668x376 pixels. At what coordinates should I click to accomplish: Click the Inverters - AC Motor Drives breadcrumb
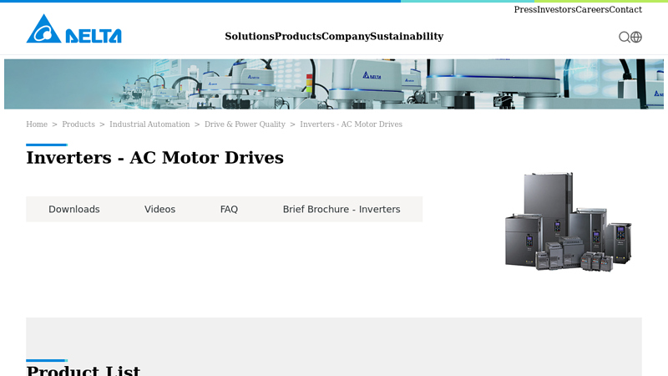351,124
